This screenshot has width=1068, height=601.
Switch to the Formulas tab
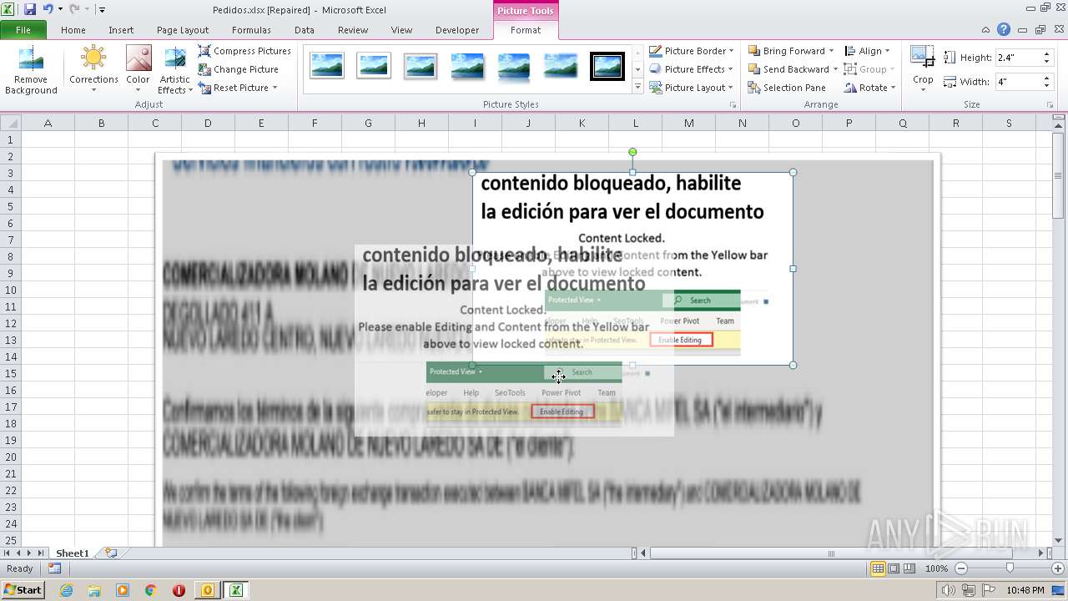point(251,30)
